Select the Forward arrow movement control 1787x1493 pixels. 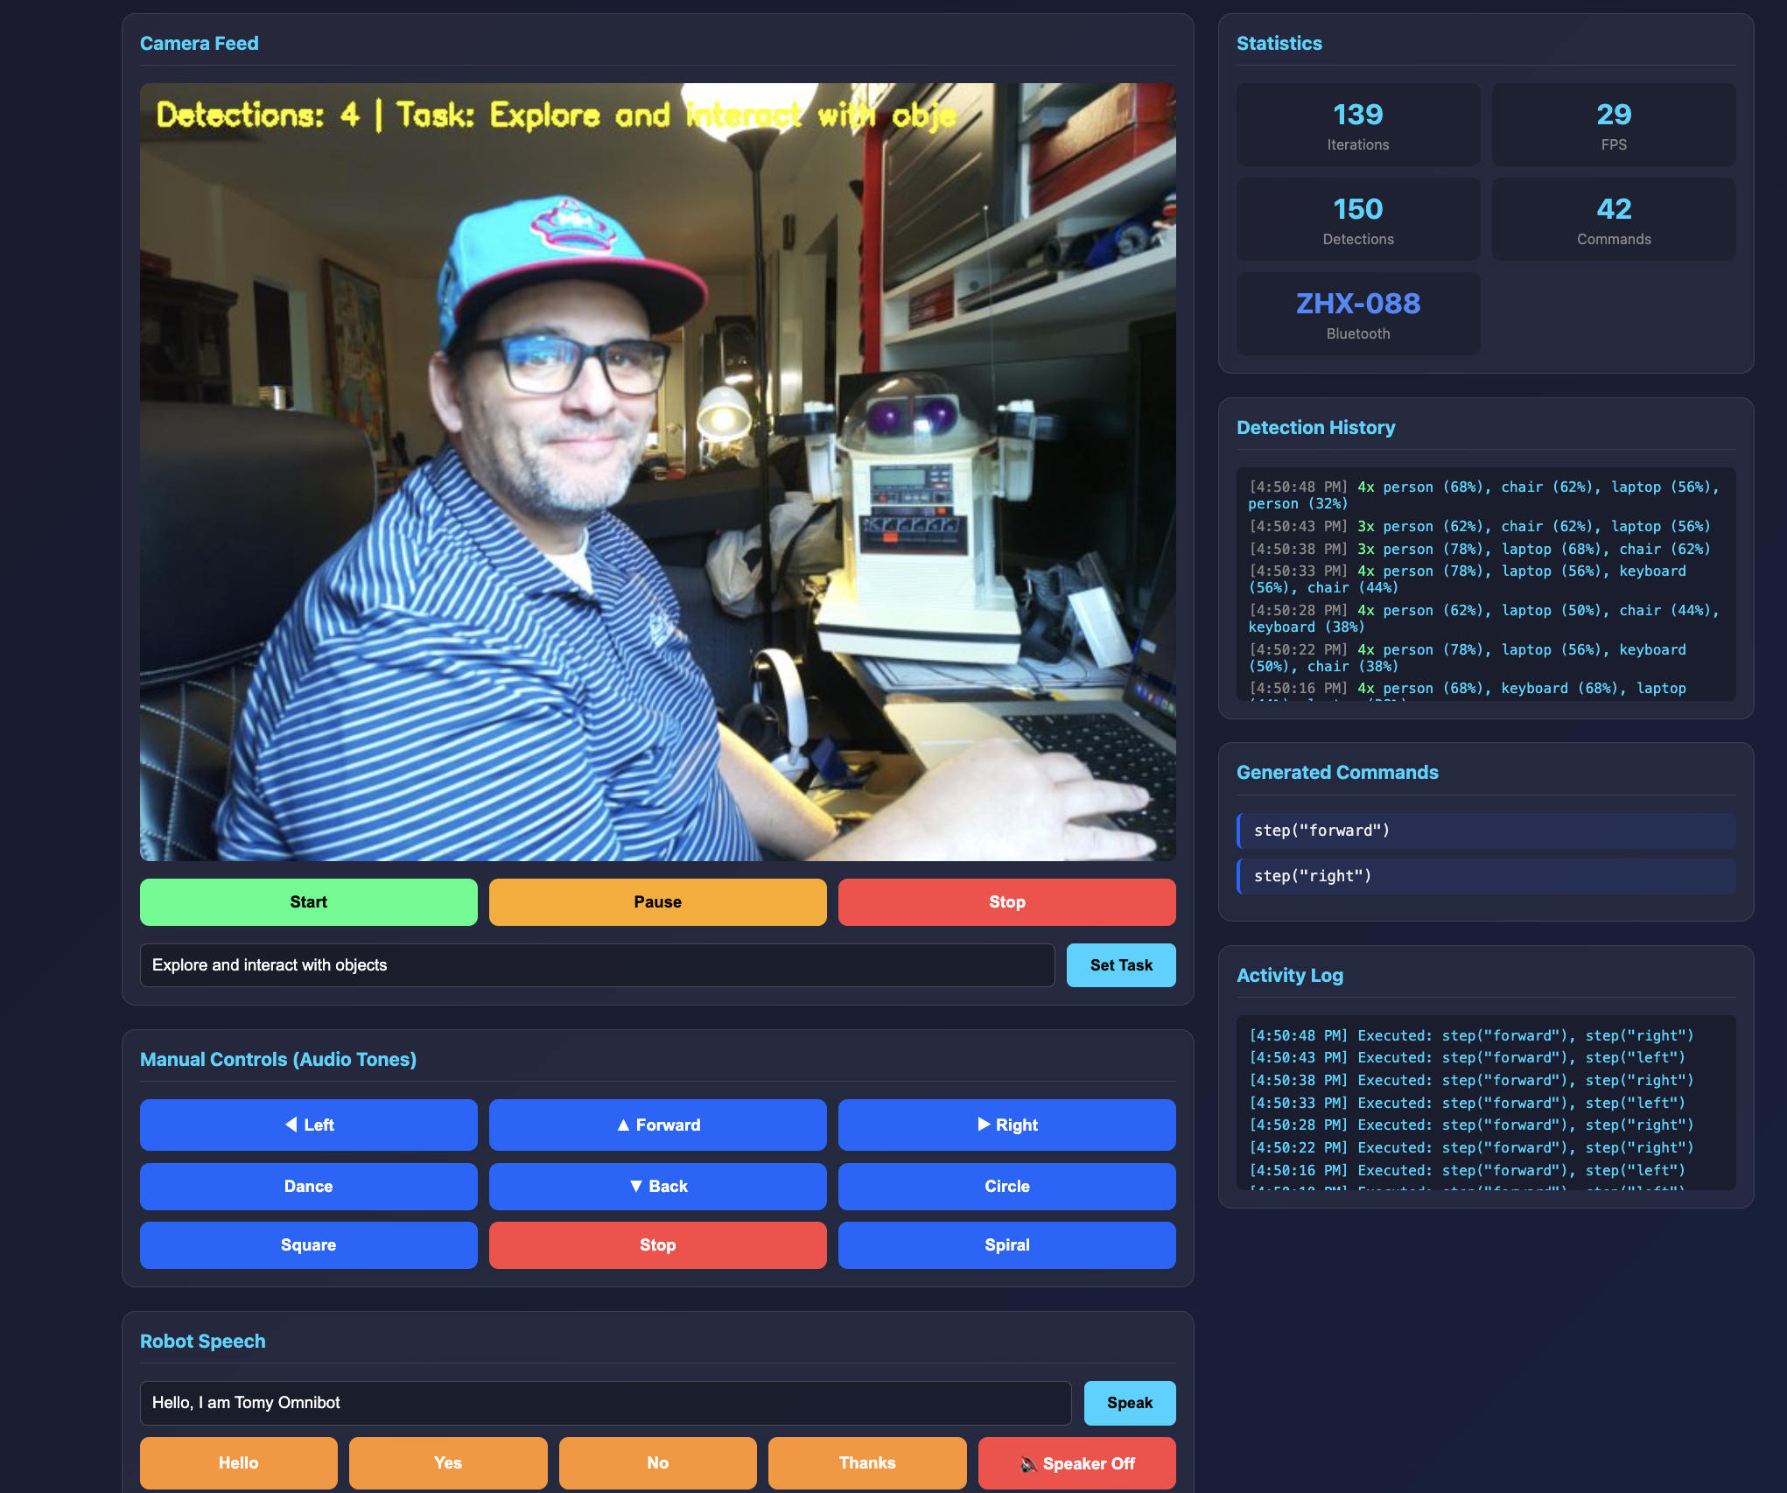click(657, 1125)
